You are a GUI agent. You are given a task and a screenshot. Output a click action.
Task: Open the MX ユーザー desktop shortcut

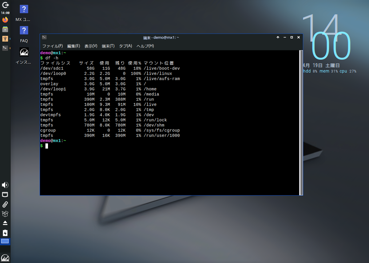pos(24,9)
